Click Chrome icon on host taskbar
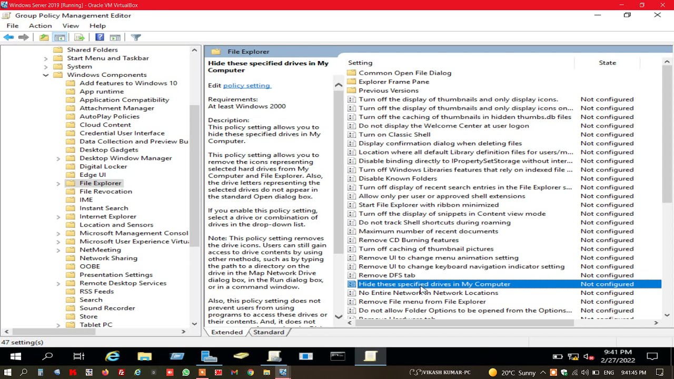The width and height of the screenshot is (674, 379). (251, 373)
